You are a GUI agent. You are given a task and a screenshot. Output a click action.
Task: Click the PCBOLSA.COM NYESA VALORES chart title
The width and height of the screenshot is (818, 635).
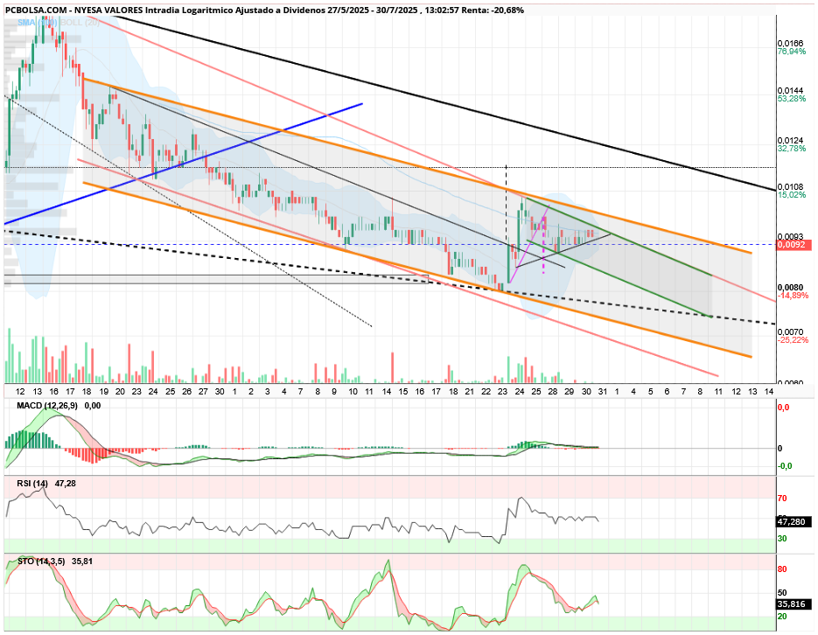tap(264, 10)
